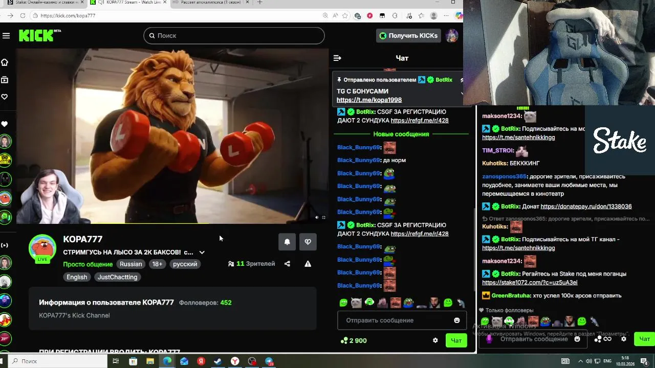Open the stake1072.com referral link
The image size is (655, 368).
pyautogui.click(x=530, y=283)
